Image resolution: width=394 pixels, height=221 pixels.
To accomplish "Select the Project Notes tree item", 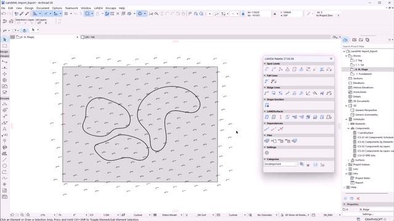I will 363,178.
